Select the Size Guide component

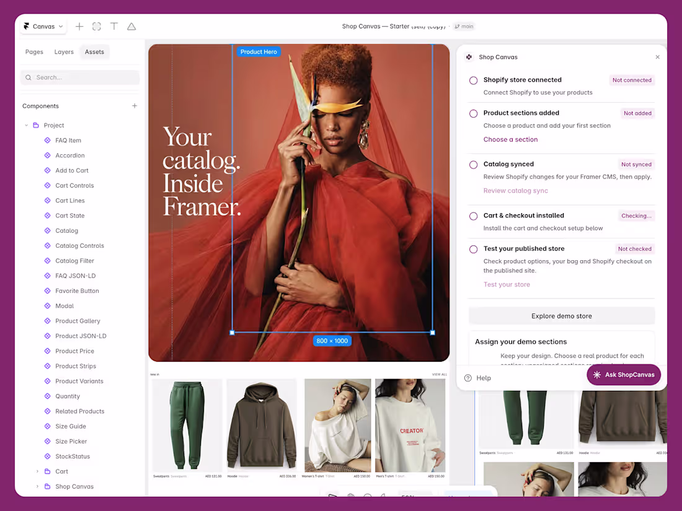click(71, 426)
